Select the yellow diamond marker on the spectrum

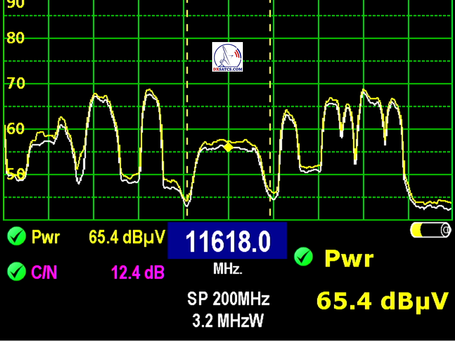point(228,147)
